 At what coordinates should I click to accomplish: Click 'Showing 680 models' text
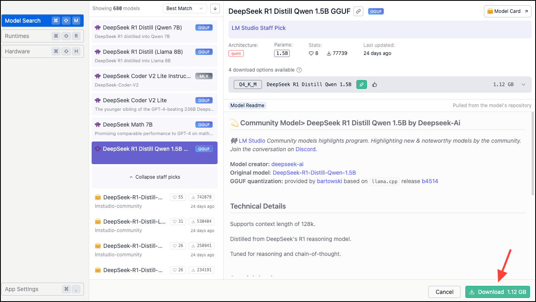(116, 8)
